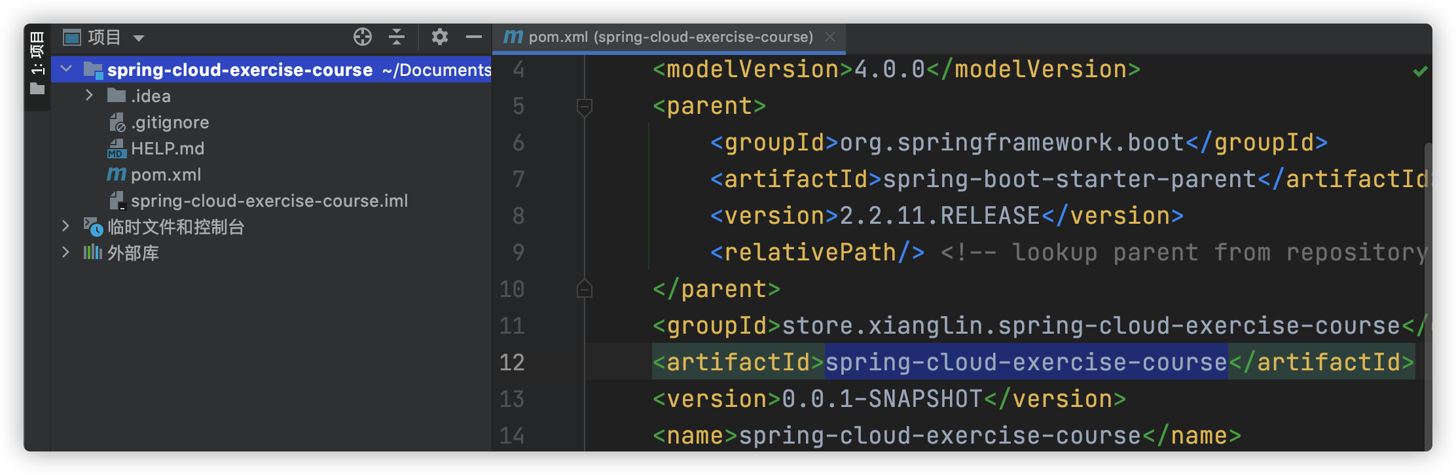Viewport: 1456px width, 475px height.
Task: Click the project root folder icon
Action: (x=93, y=70)
